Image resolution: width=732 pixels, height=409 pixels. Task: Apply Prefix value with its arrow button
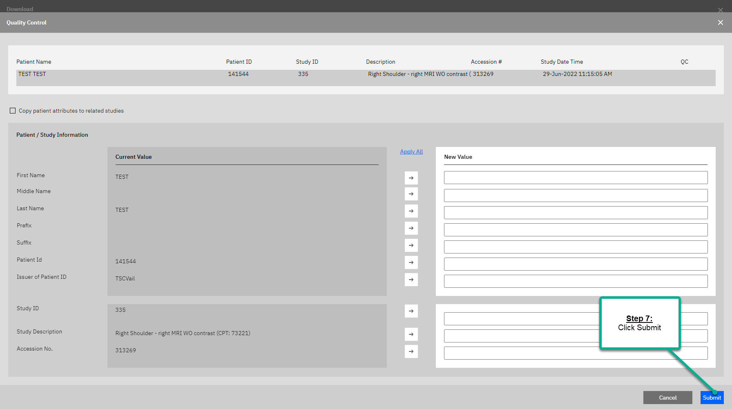[411, 228]
